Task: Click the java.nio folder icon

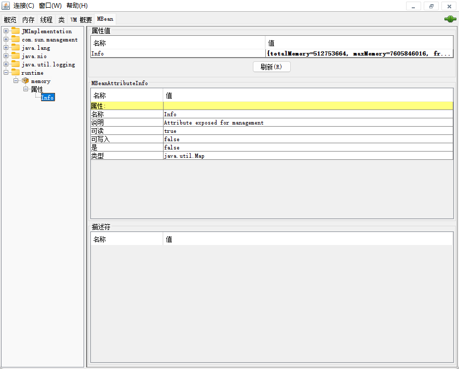Action: click(16, 56)
